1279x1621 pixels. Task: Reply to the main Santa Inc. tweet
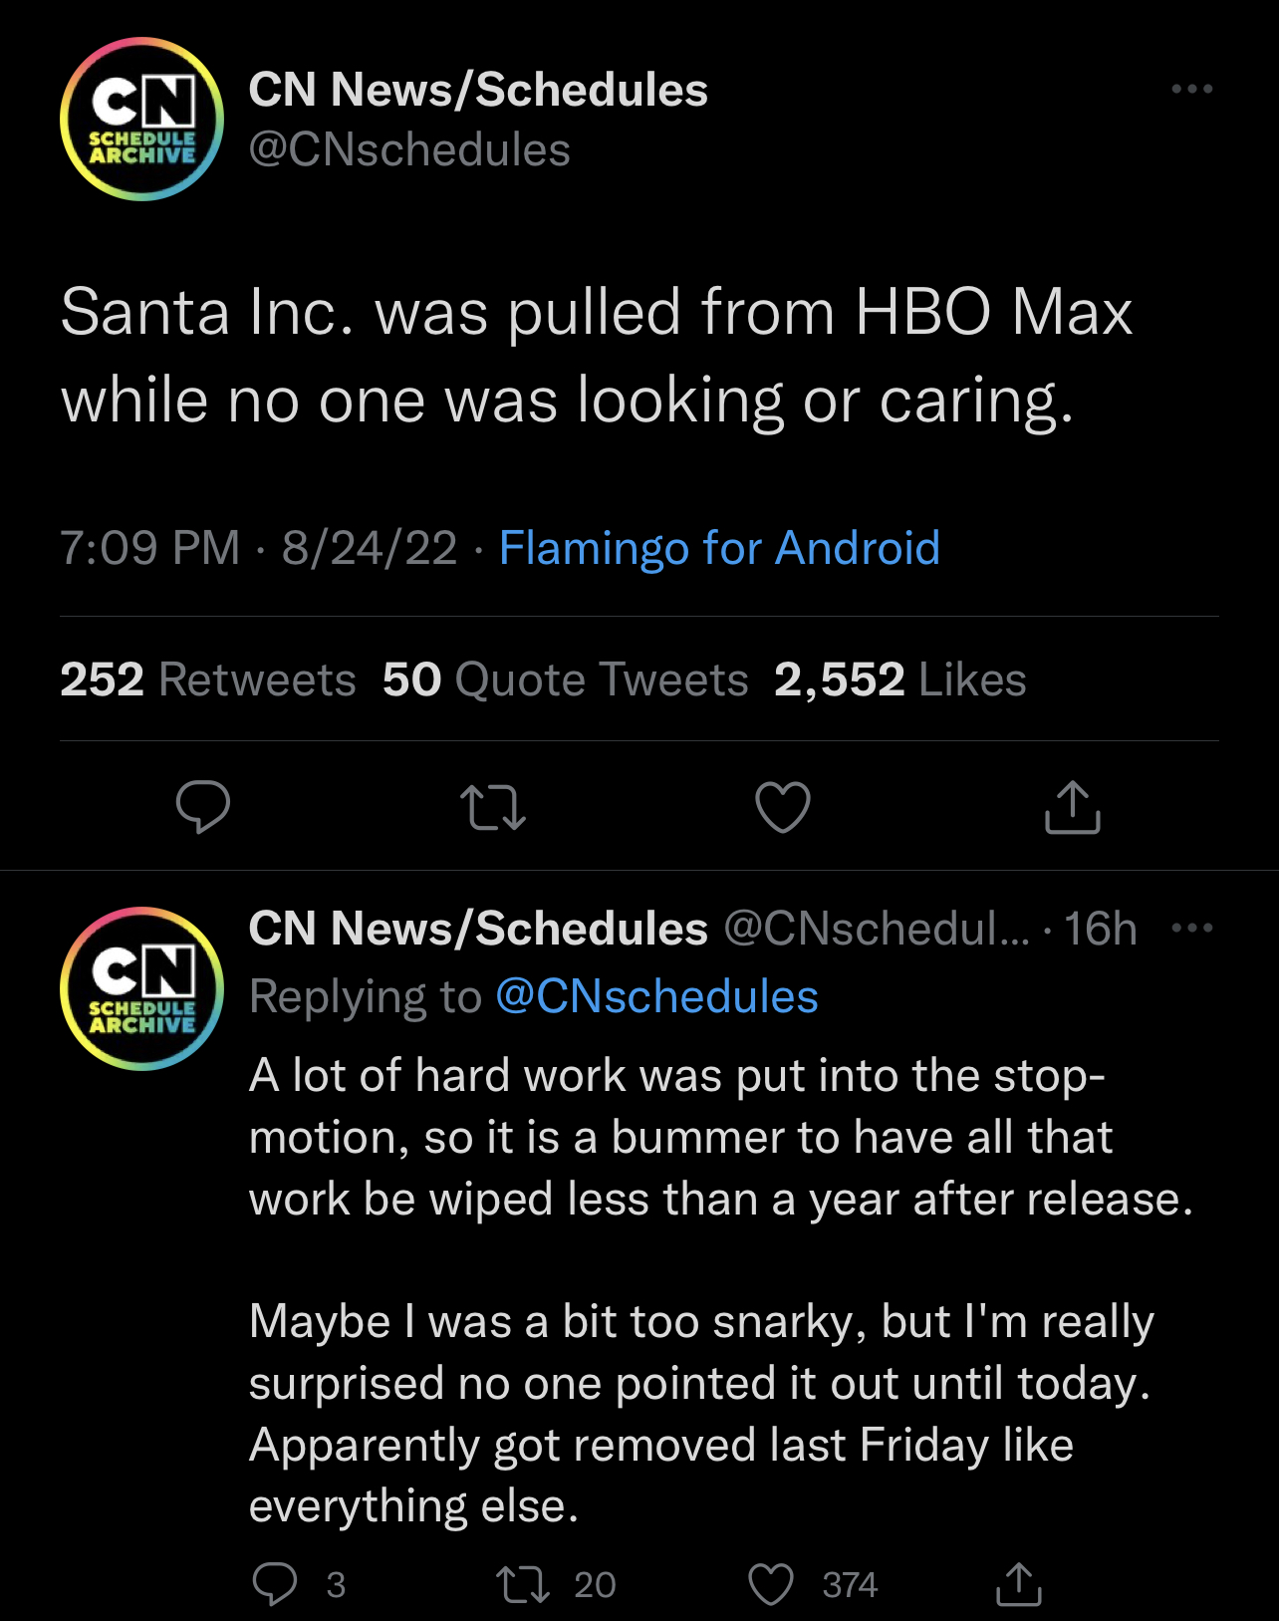203,806
